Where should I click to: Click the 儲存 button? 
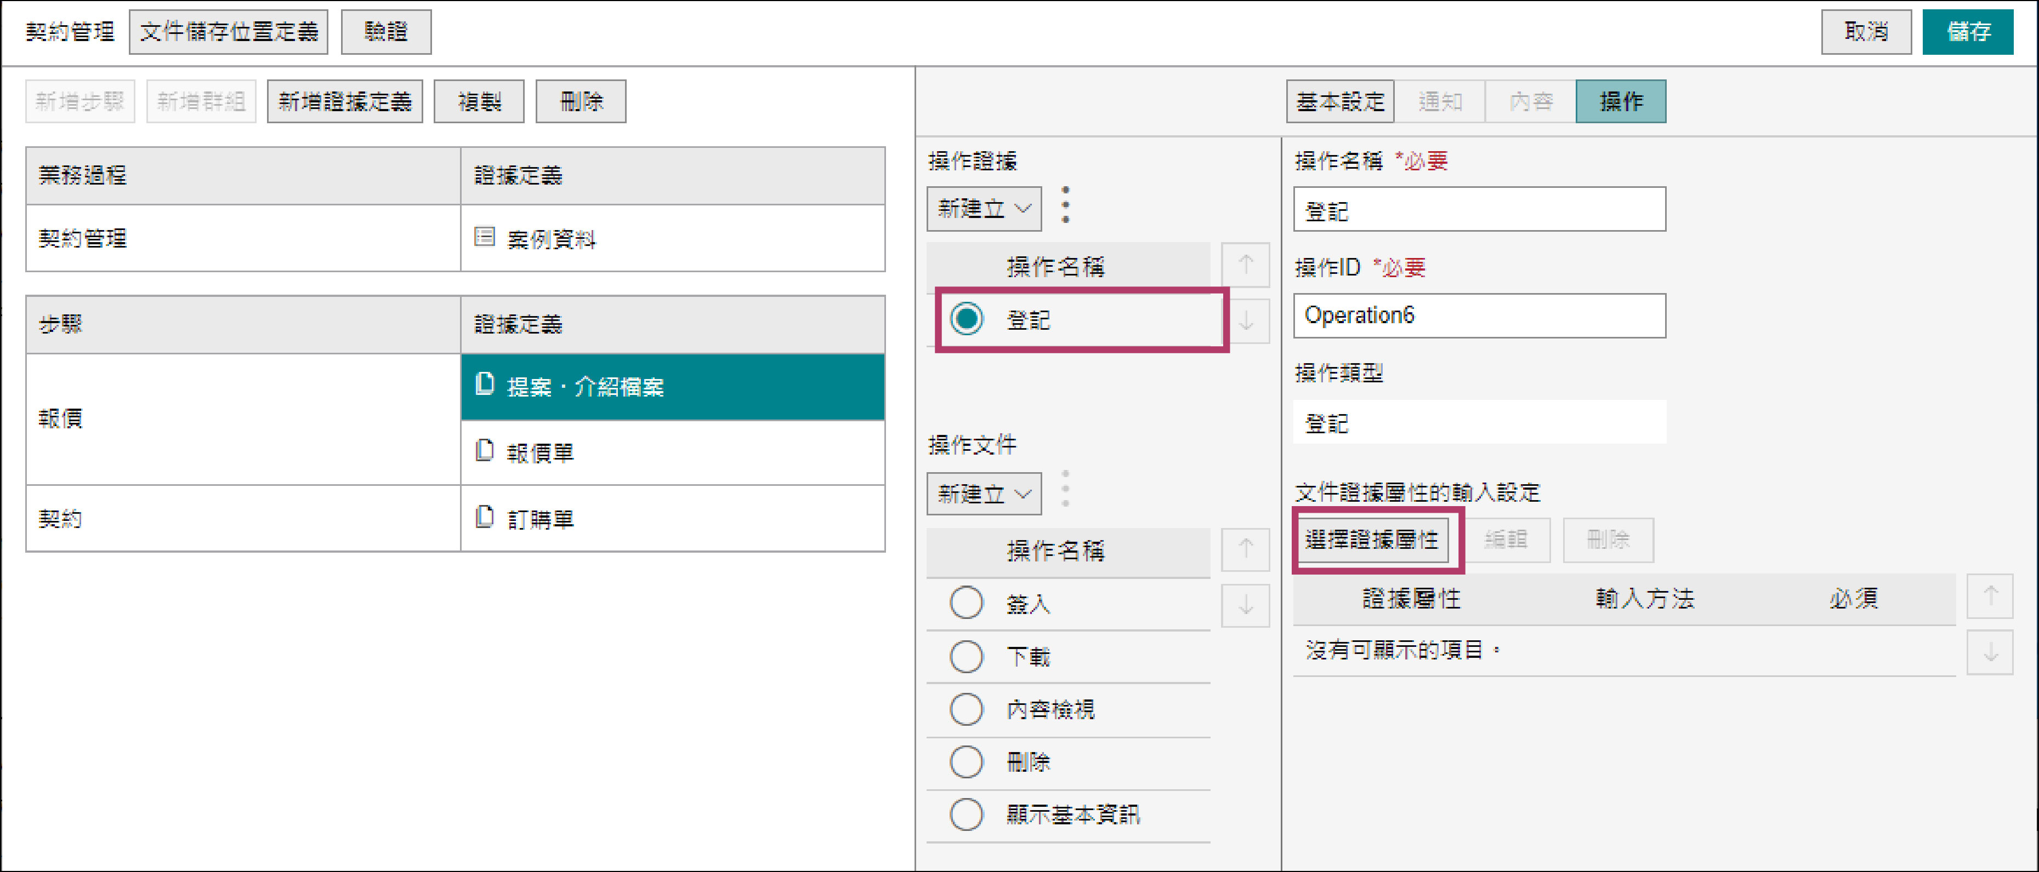[1967, 32]
